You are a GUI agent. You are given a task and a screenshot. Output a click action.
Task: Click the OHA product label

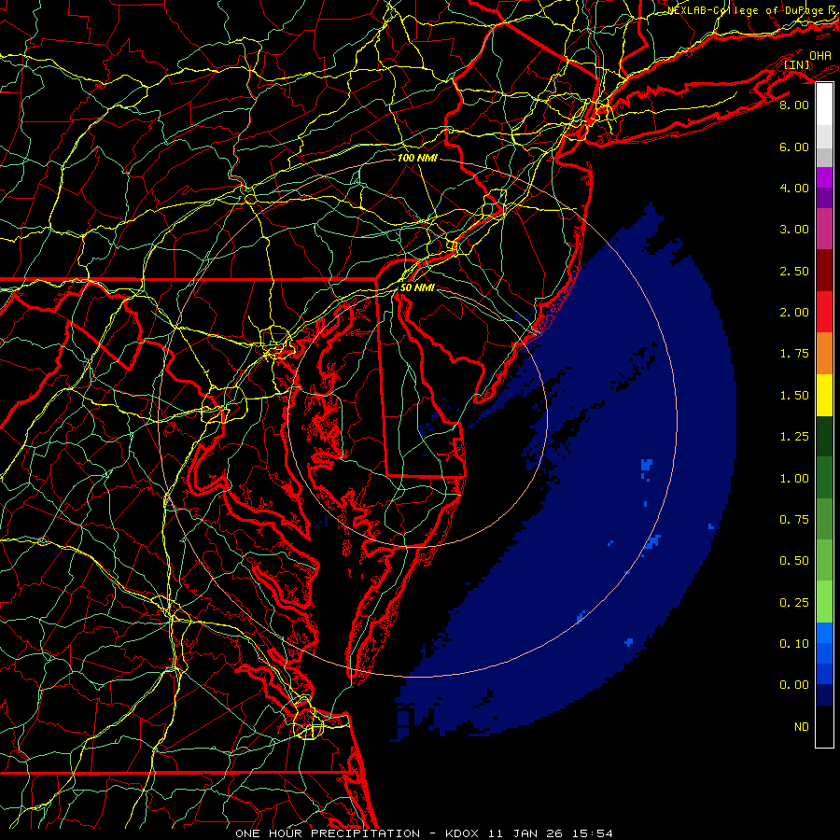[820, 55]
